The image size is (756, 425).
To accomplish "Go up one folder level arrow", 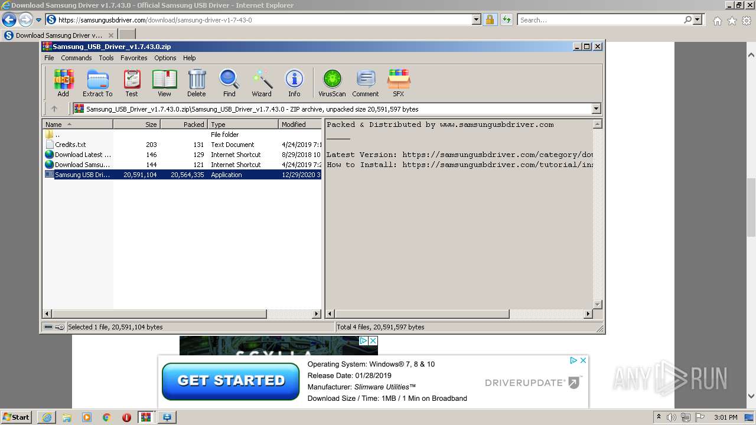I will click(x=54, y=109).
